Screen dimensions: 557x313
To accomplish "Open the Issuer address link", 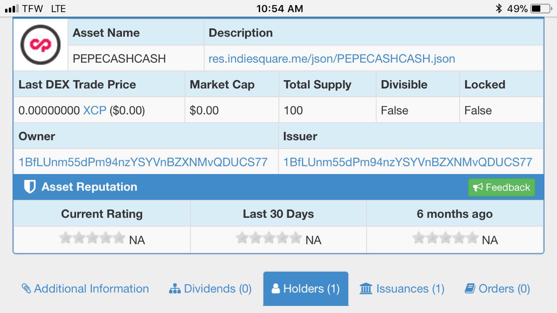I will point(408,162).
